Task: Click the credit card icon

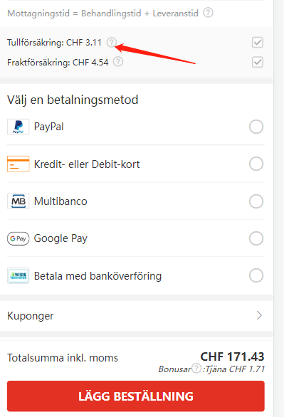Action: point(18,164)
